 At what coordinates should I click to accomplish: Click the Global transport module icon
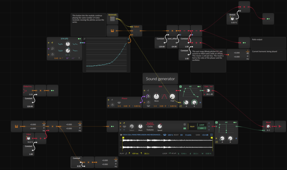click(x=25, y=90)
